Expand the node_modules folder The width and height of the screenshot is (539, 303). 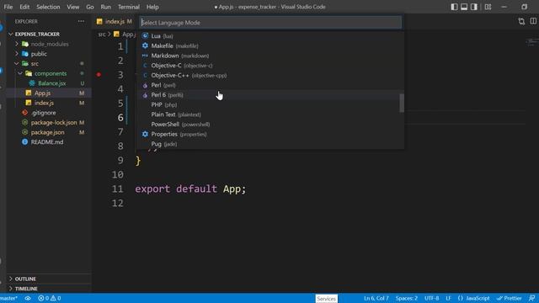[50, 44]
